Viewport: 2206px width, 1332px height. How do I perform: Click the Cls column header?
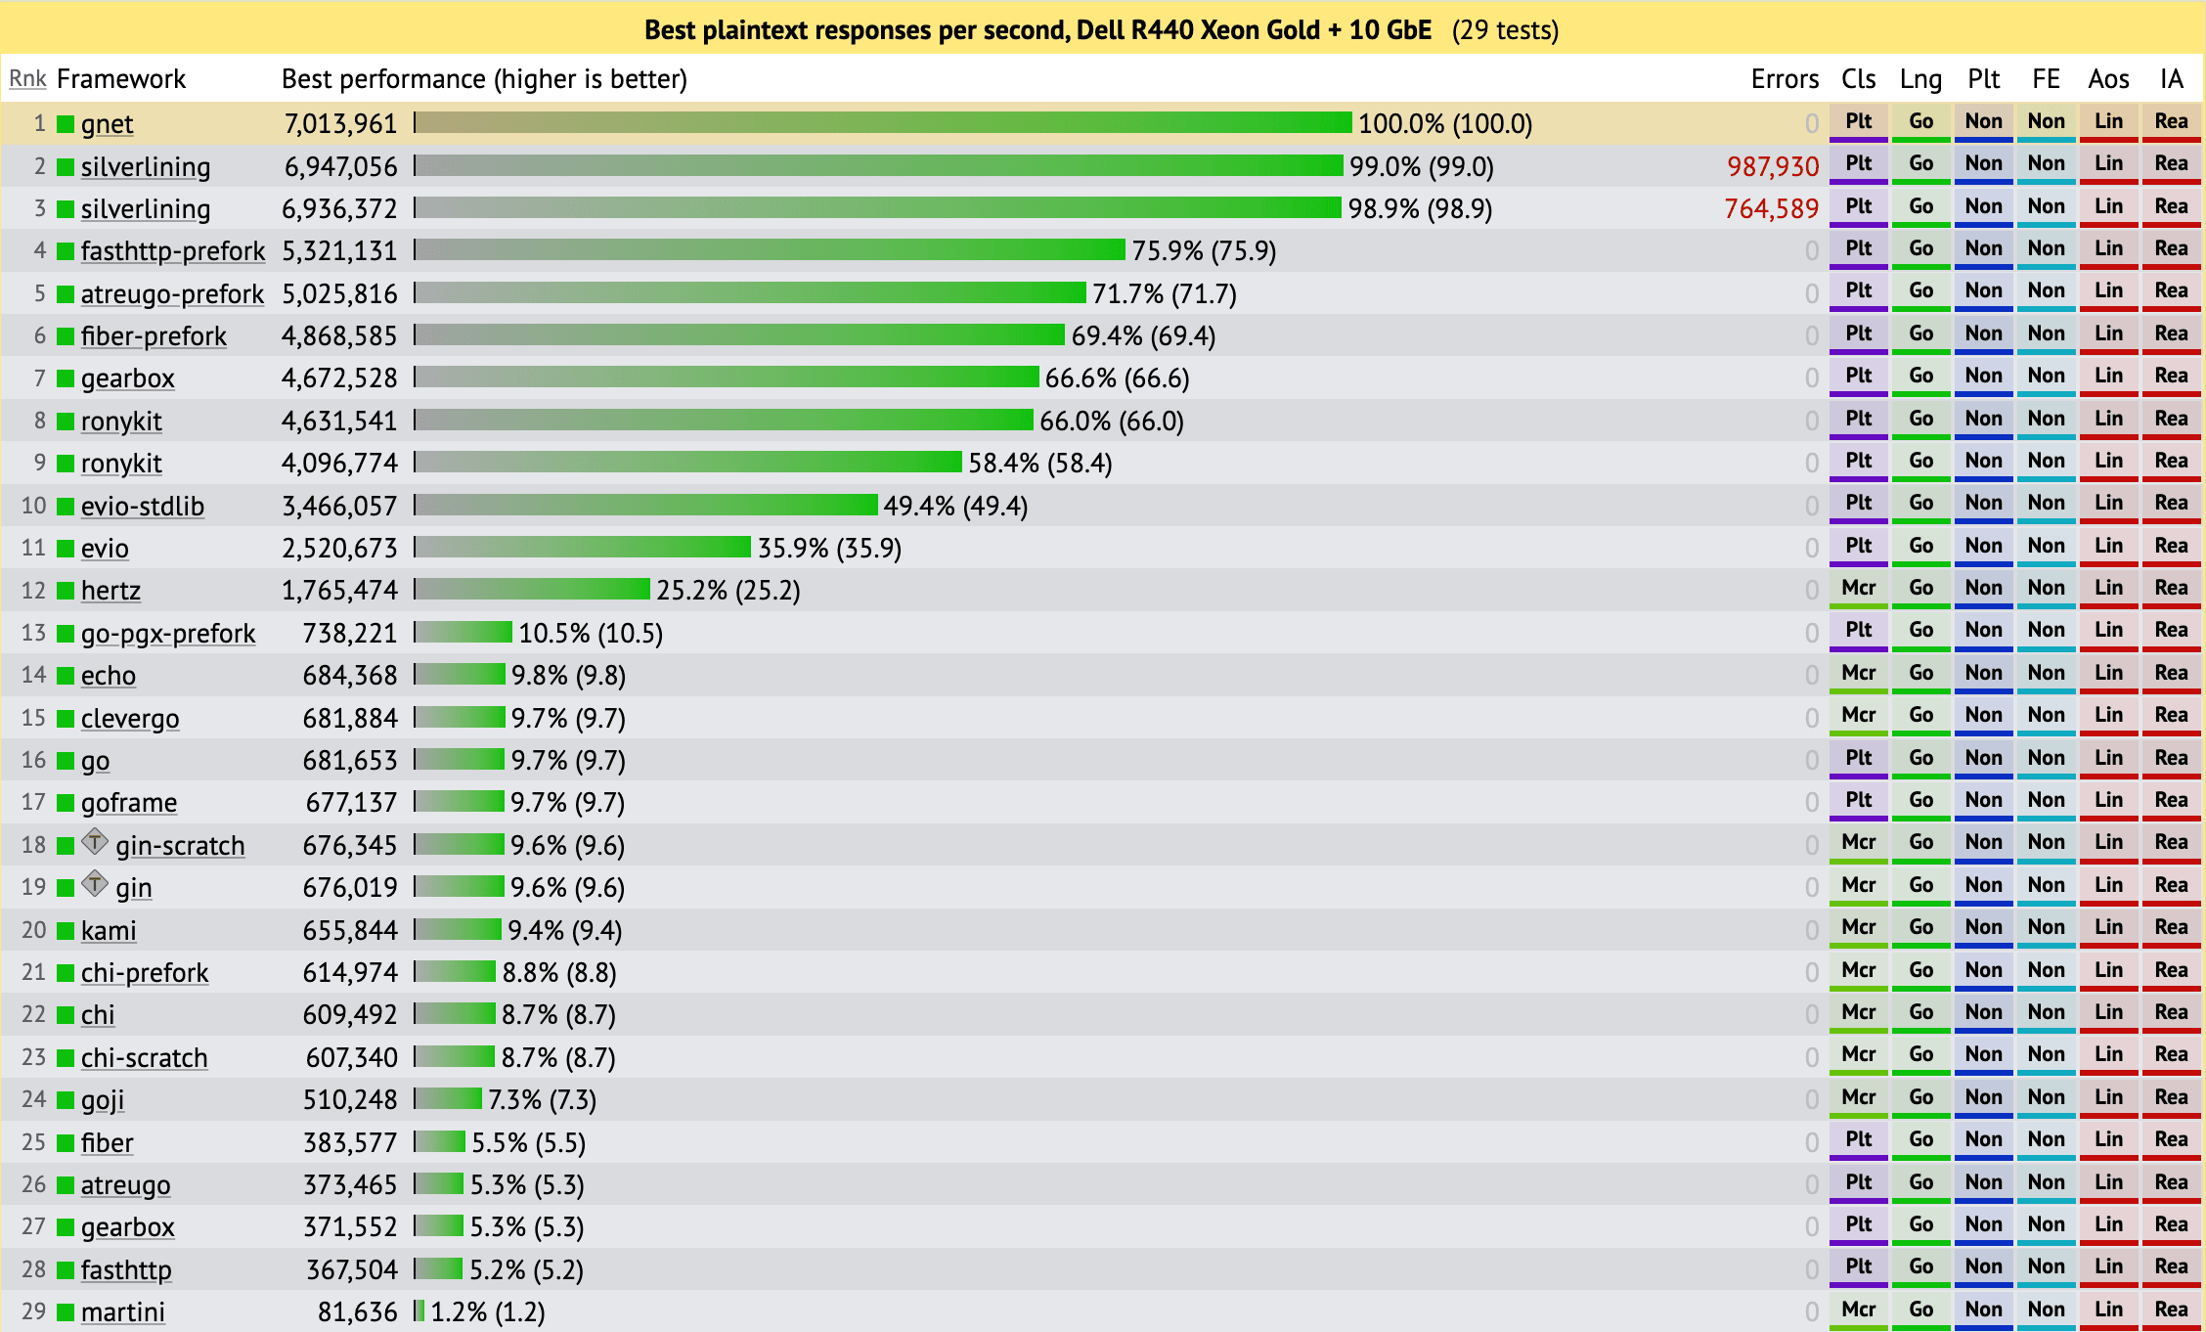[1858, 79]
